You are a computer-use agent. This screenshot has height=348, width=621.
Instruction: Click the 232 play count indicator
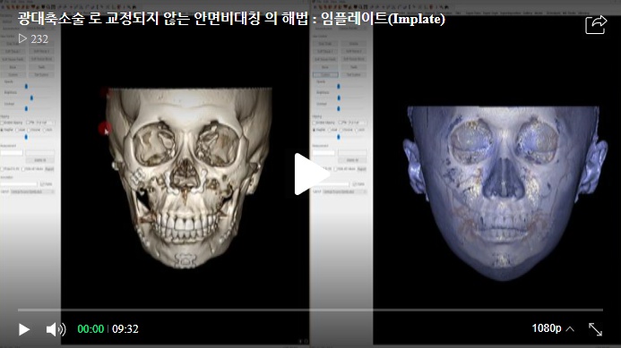(x=33, y=39)
